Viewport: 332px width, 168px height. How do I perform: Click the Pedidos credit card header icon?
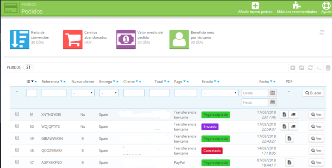[x=10, y=8]
